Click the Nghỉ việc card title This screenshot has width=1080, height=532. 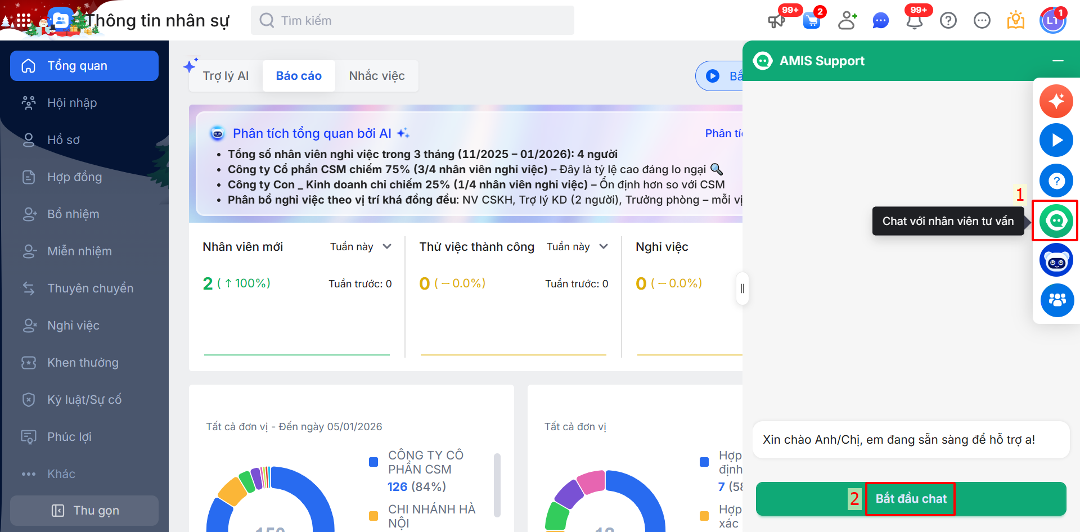click(x=661, y=247)
